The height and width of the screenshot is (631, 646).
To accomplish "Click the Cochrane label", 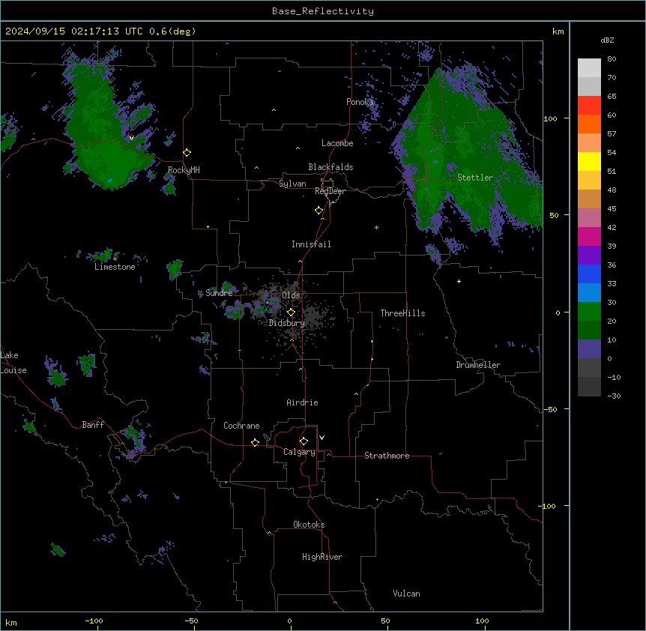I will (x=241, y=426).
